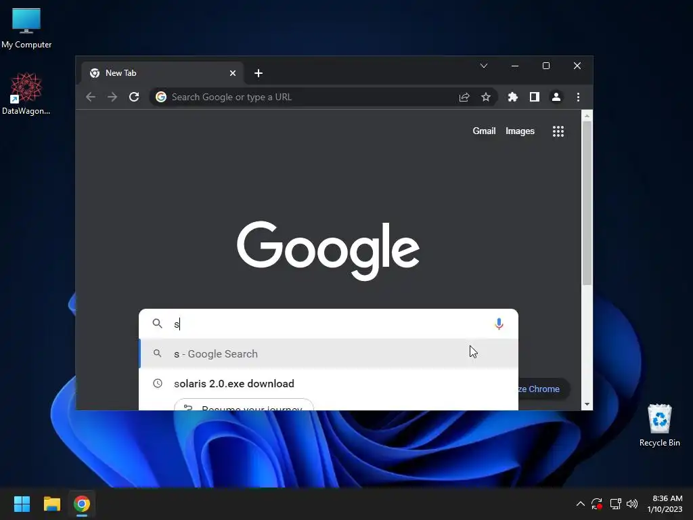Click the Chrome taskbar icon
This screenshot has width=693, height=520.
point(82,504)
